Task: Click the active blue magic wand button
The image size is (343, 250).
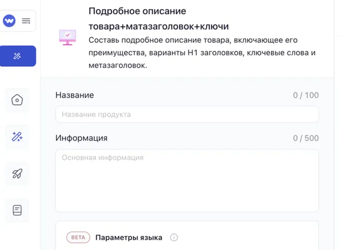Action: (x=18, y=56)
